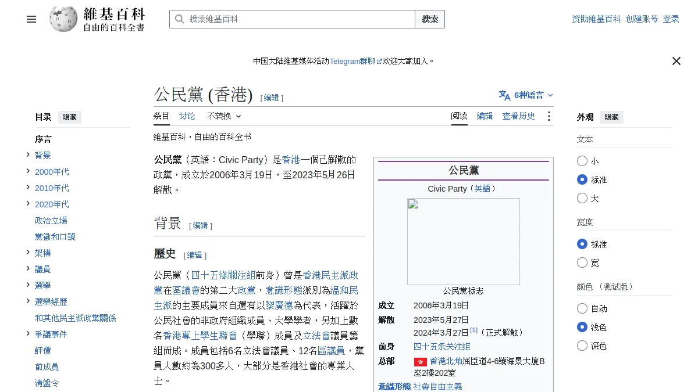Screen dimensions: 698x392
Task: Click the 登录 link
Action: [671, 19]
